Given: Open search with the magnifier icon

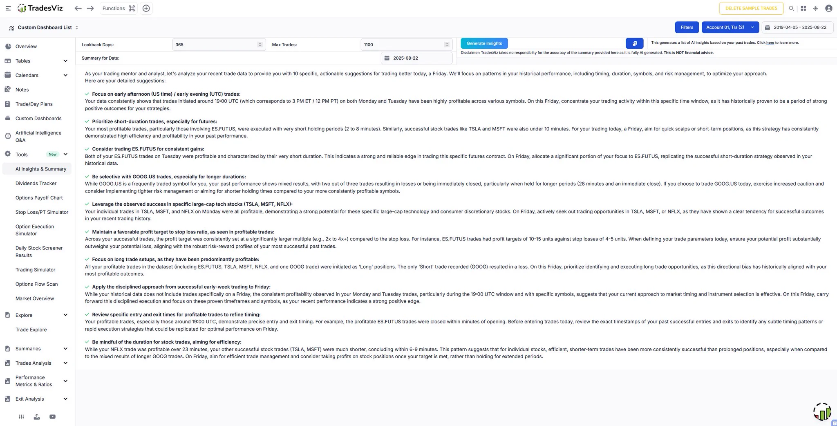Looking at the screenshot, I should [x=791, y=8].
